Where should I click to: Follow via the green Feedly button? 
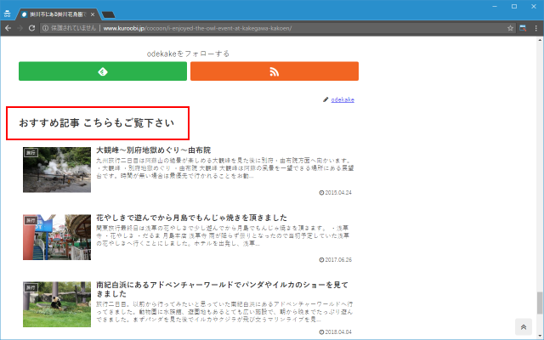(x=103, y=71)
